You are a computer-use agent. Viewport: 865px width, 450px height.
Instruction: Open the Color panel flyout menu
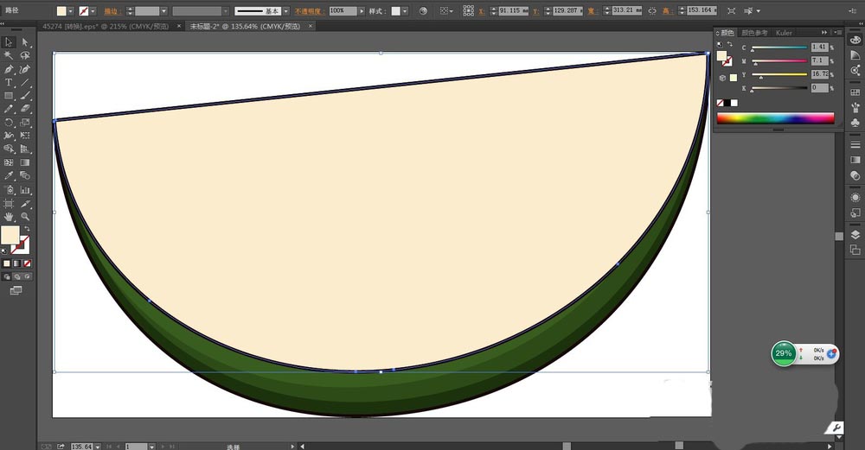[837, 33]
